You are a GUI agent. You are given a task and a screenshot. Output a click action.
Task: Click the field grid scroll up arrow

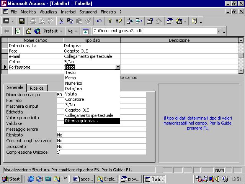pos(241,40)
